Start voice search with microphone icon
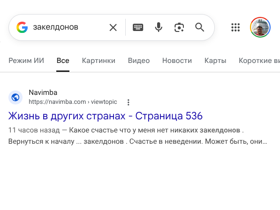Image resolution: width=280 pixels, height=210 pixels. point(159,27)
